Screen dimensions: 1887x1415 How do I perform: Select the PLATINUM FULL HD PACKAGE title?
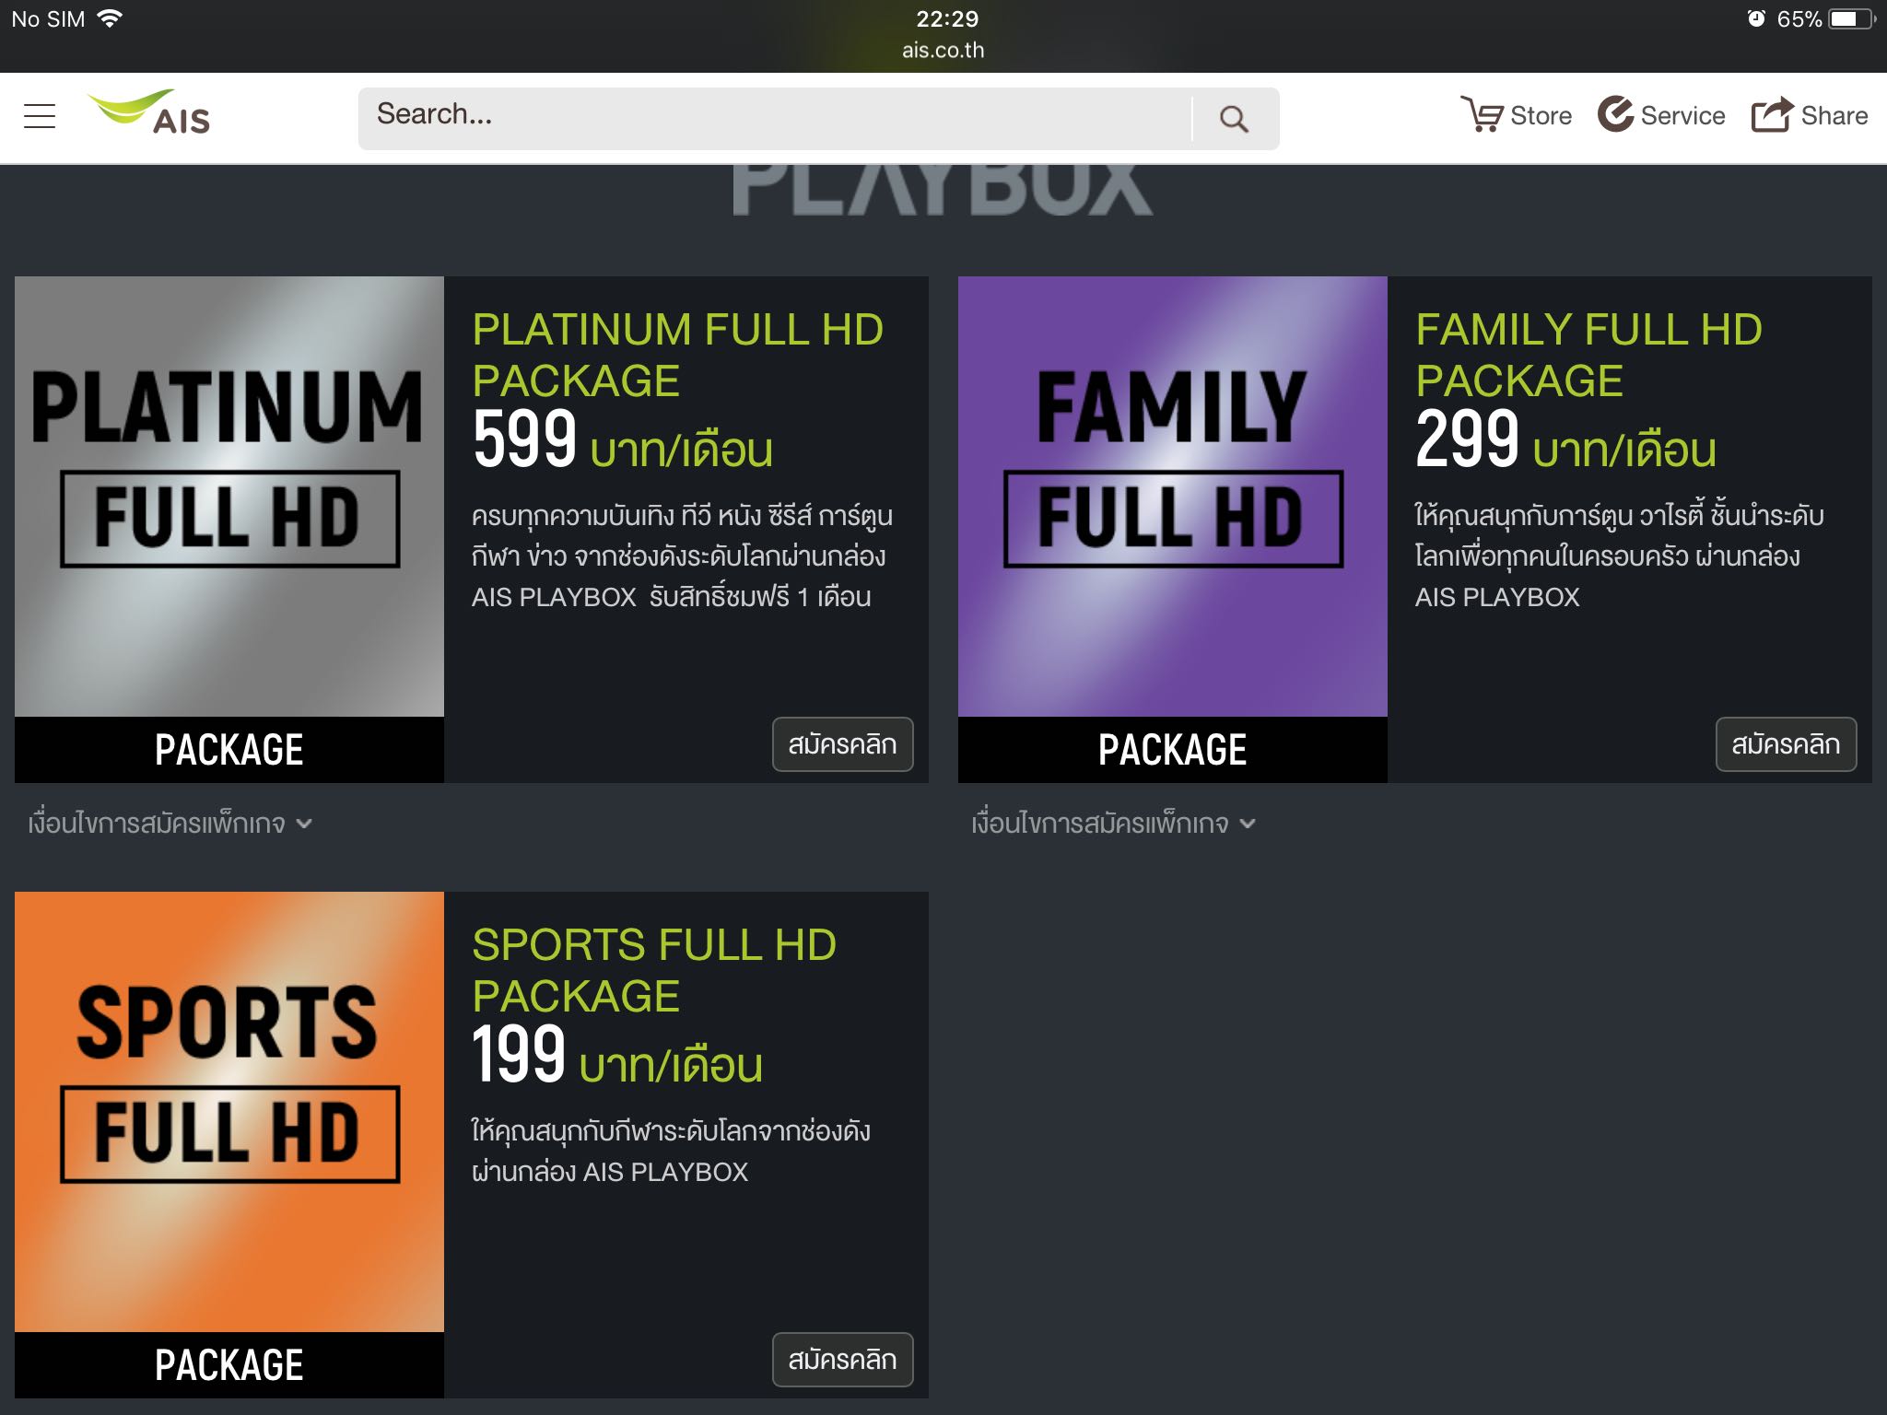(678, 355)
